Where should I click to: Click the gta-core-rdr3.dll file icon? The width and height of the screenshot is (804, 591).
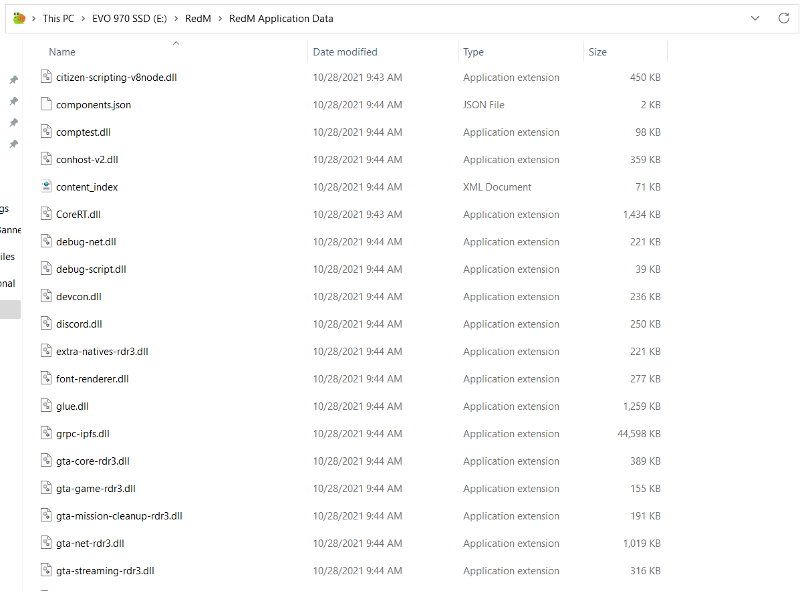[46, 461]
